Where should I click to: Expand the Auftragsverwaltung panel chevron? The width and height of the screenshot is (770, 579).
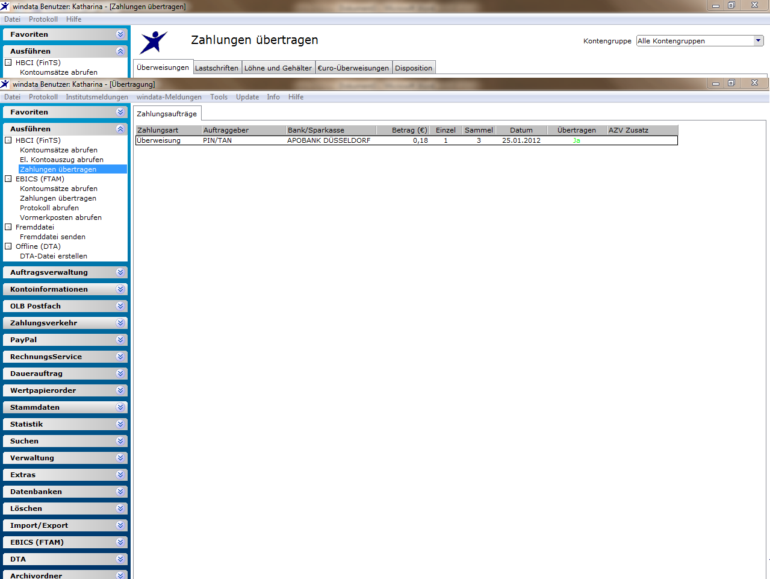coord(120,272)
